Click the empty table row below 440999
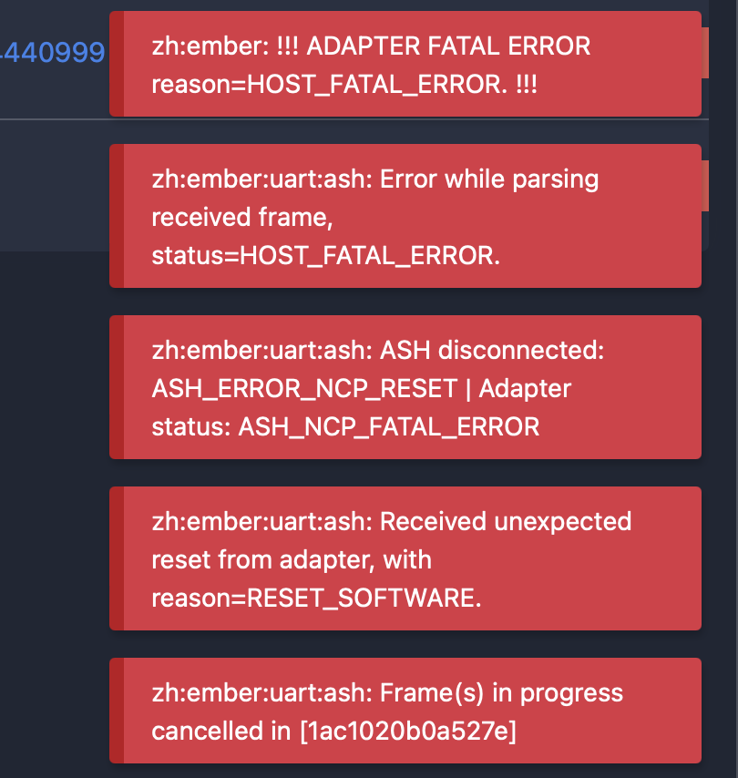The width and height of the screenshot is (738, 778). 55,186
